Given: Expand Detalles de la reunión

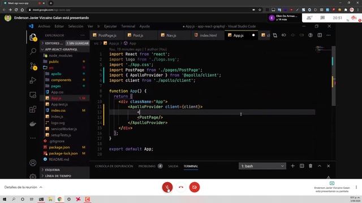Looking at the screenshot, I should click(x=23, y=187).
